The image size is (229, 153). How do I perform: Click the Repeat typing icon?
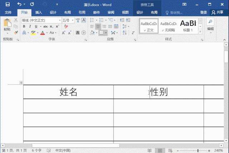32,4
